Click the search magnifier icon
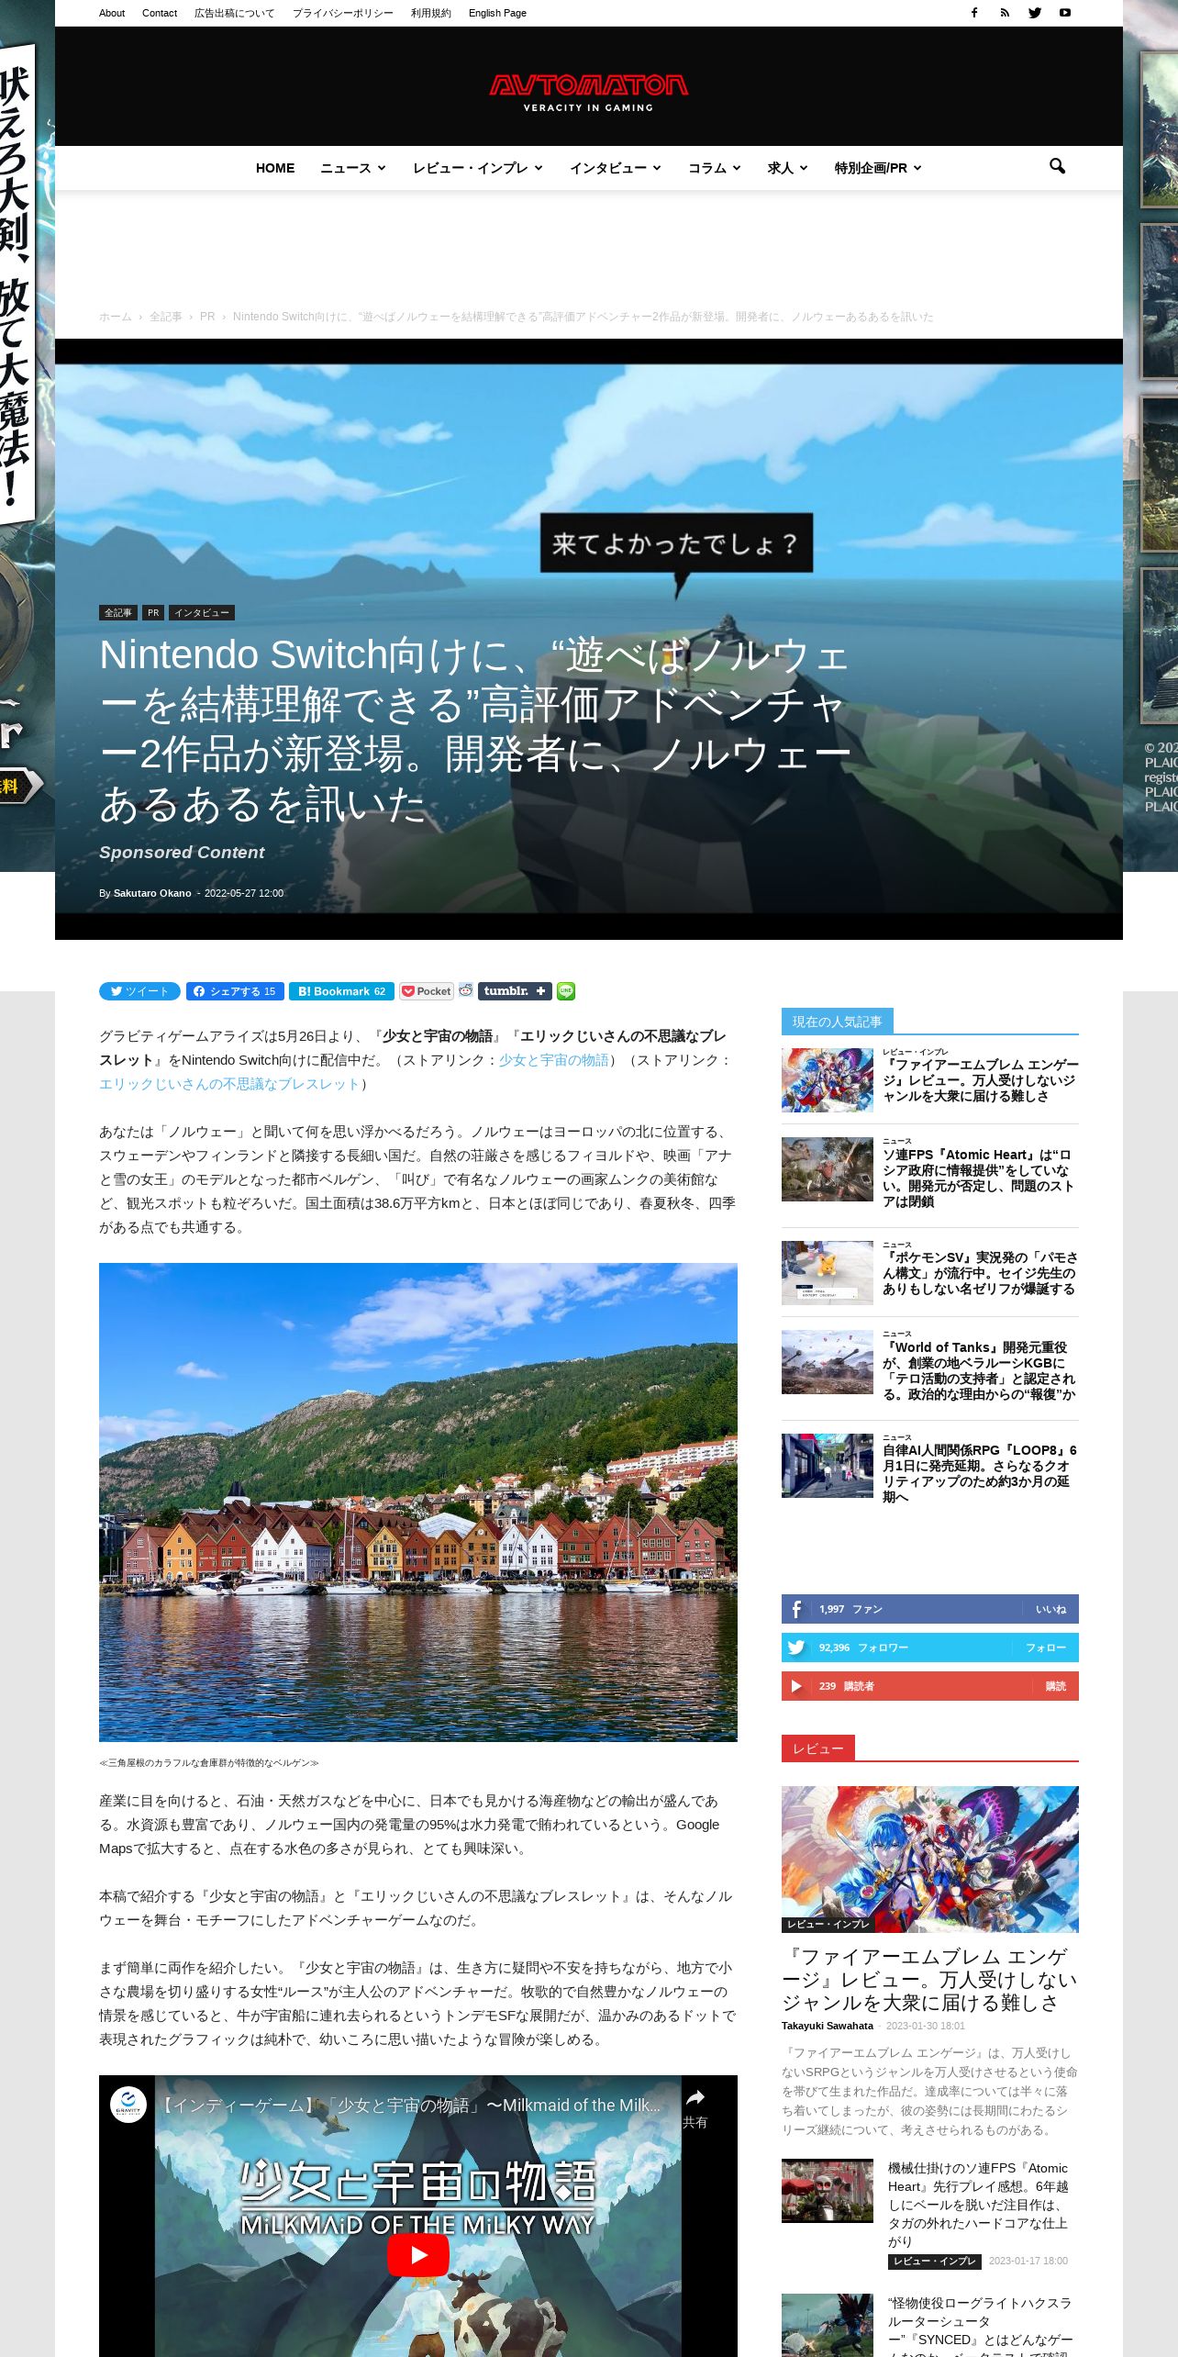The image size is (1178, 2357). [x=1057, y=167]
